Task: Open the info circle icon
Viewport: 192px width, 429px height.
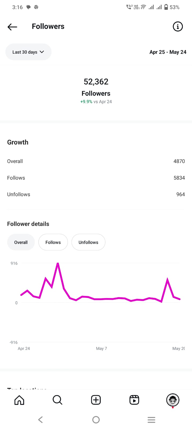Action: coord(178,27)
